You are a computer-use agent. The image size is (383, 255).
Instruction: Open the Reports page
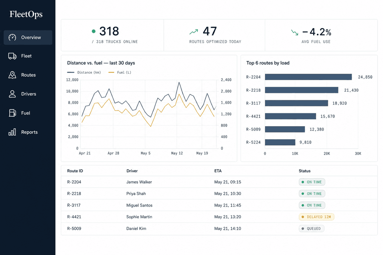[x=29, y=132]
